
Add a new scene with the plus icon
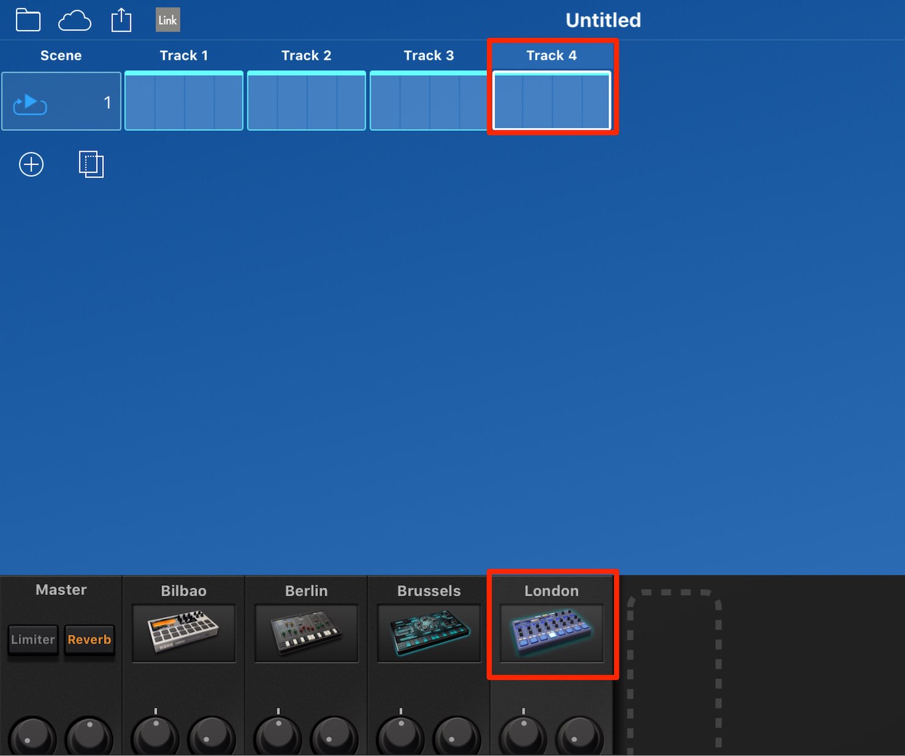[x=31, y=164]
